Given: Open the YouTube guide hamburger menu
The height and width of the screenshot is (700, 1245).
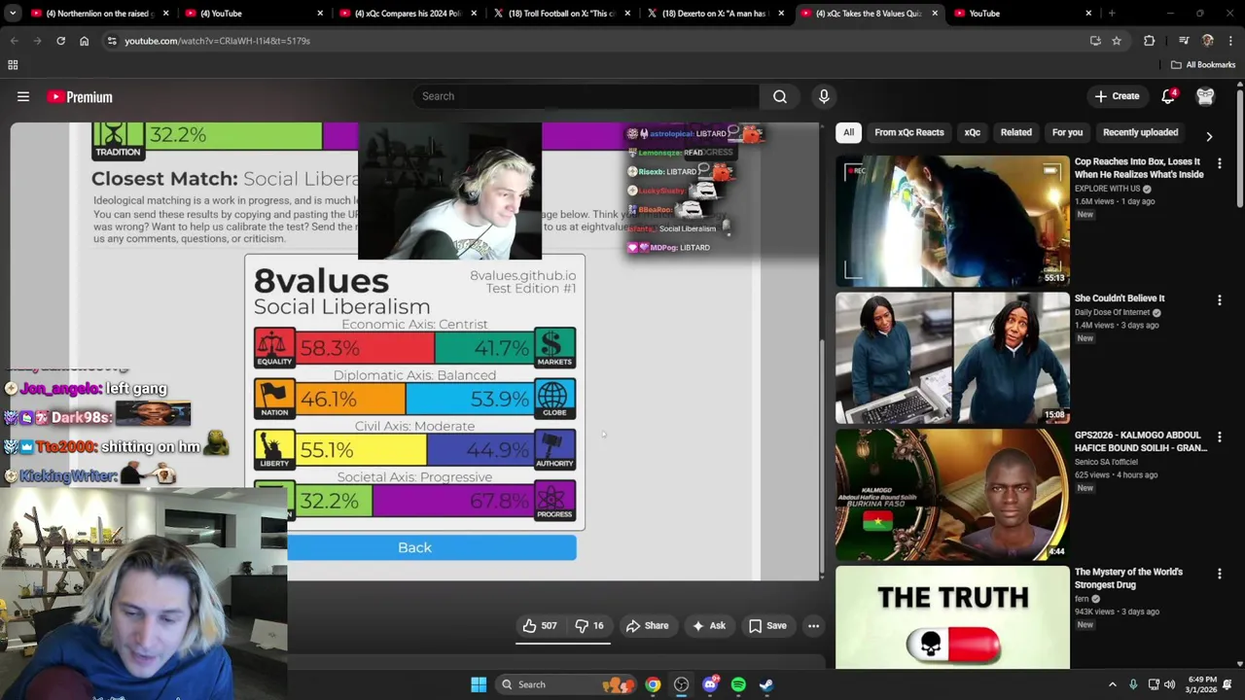Looking at the screenshot, I should 23,96.
